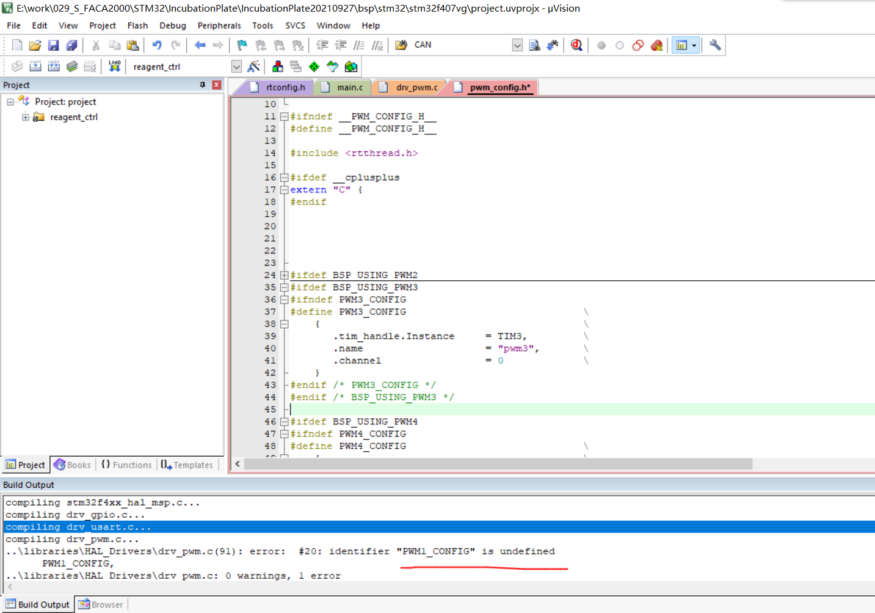This screenshot has width=875, height=613.
Task: Save all modified files
Action: coord(72,45)
